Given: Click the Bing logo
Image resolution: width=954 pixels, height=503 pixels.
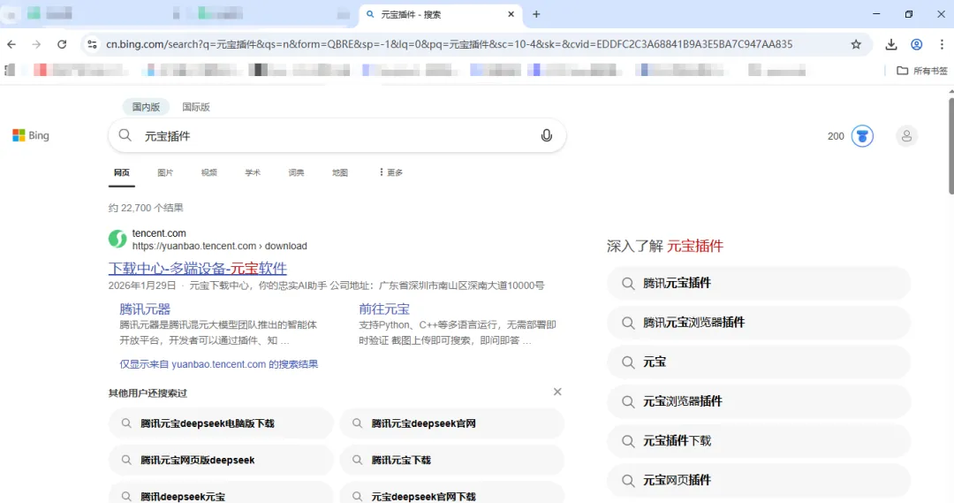Looking at the screenshot, I should [31, 135].
